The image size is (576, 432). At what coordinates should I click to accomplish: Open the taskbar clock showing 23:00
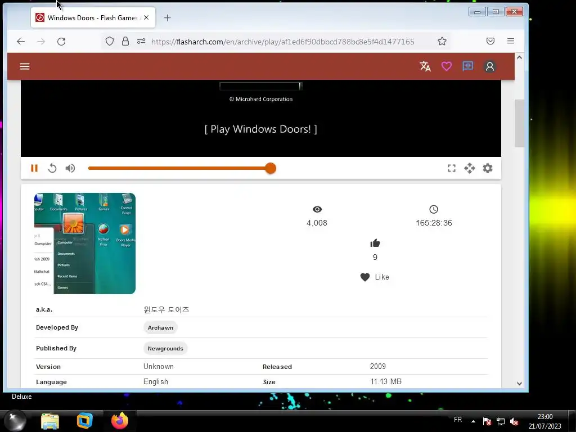point(544,421)
